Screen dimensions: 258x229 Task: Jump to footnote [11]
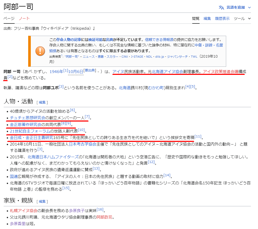[x=198, y=136]
